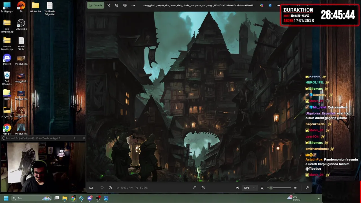Zoom out with the minus magnifier
Image resolution: width=361 pixels, height=203 pixels.
click(x=262, y=188)
